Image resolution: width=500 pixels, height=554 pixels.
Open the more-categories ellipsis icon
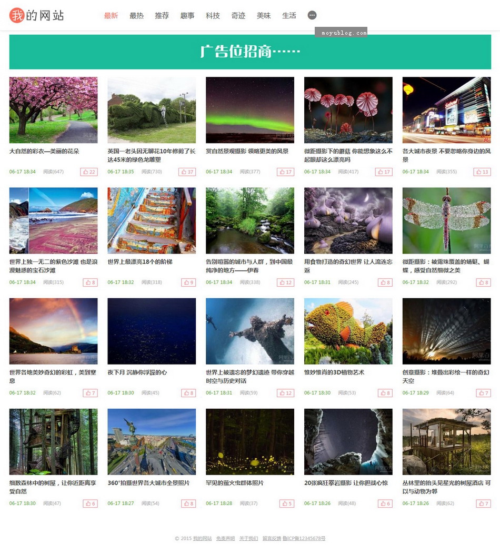[x=312, y=15]
